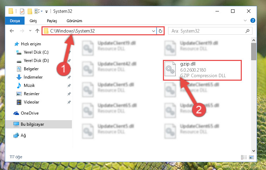Open recent locations dropdown arrow
Viewport: 266px width, 170px height.
tap(30, 31)
